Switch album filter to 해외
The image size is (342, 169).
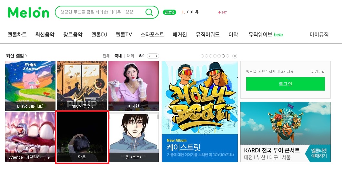coord(130,56)
